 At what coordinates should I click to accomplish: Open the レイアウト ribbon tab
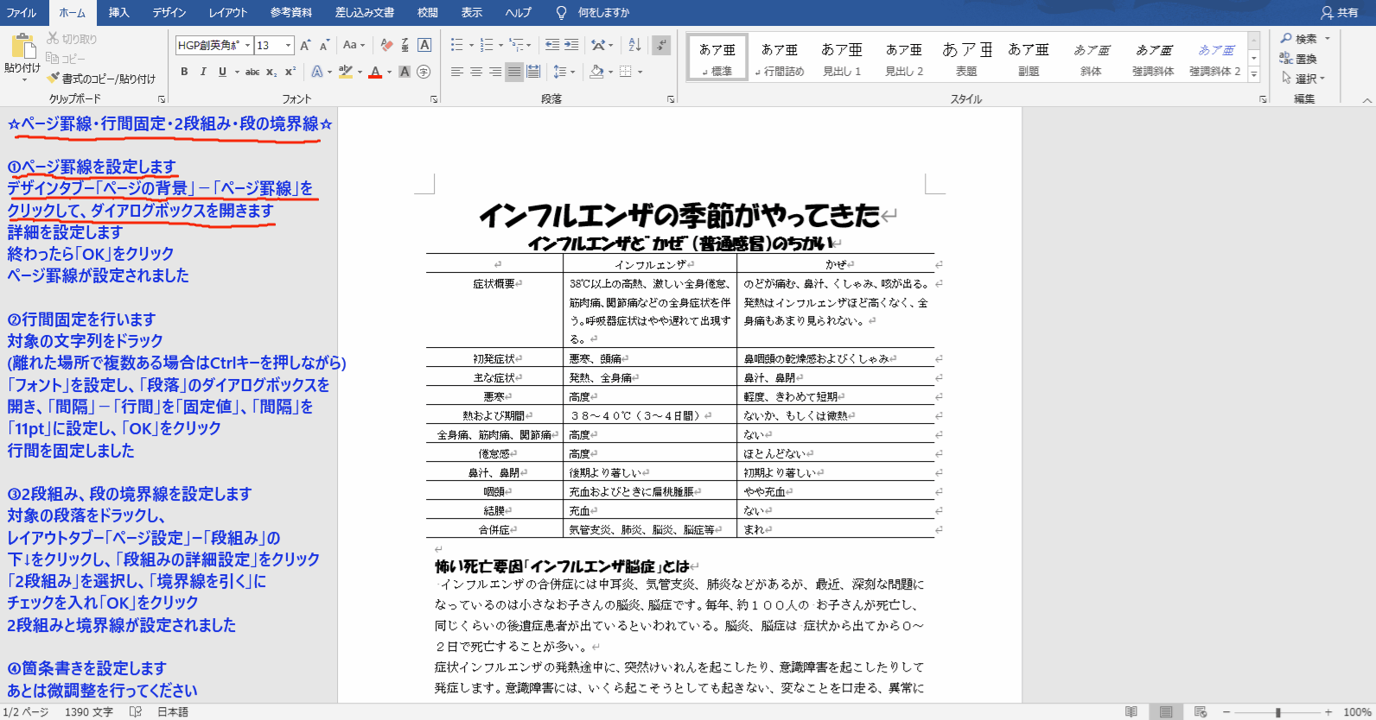(x=228, y=12)
